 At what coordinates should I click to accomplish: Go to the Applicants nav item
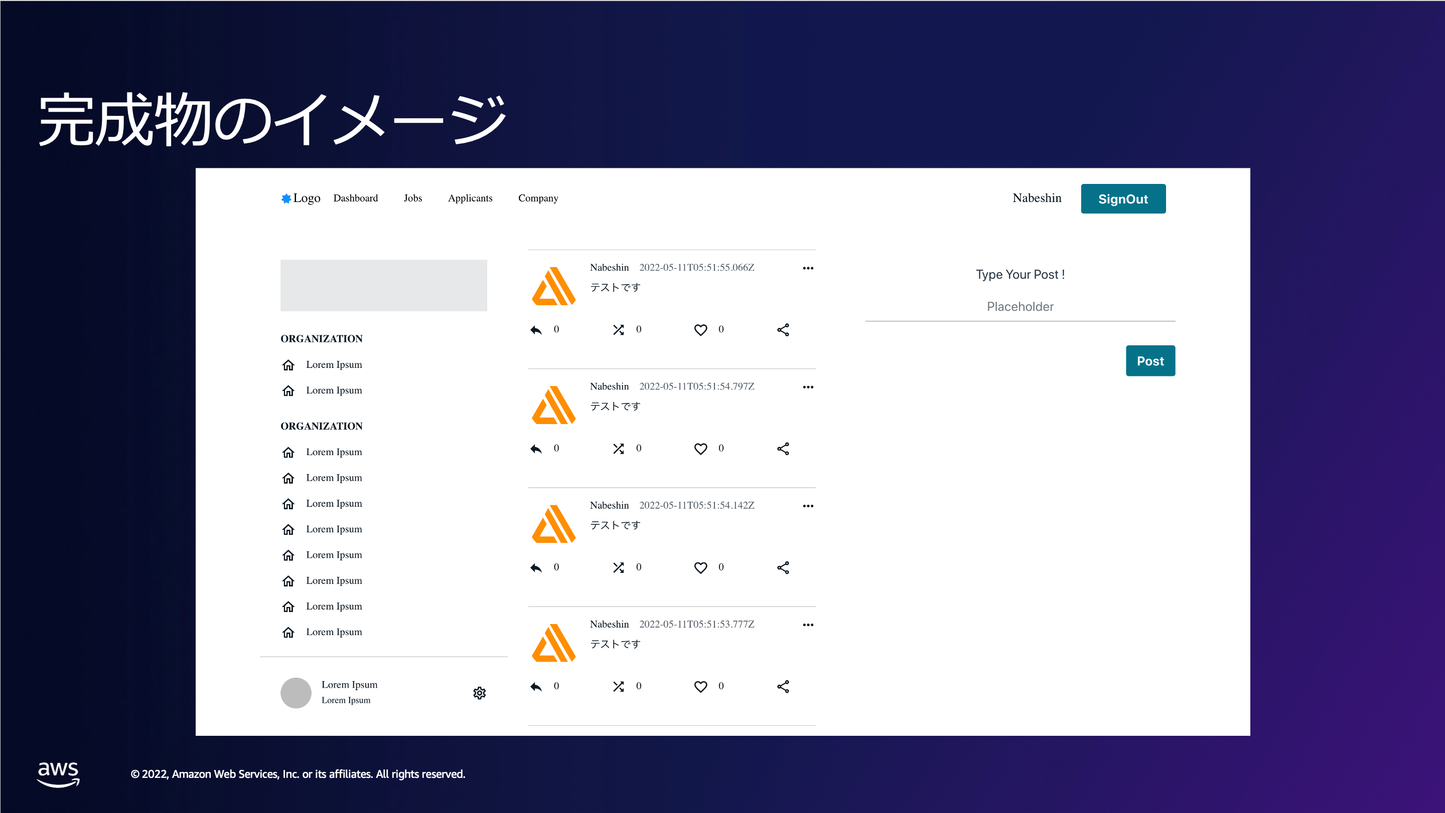pos(470,198)
